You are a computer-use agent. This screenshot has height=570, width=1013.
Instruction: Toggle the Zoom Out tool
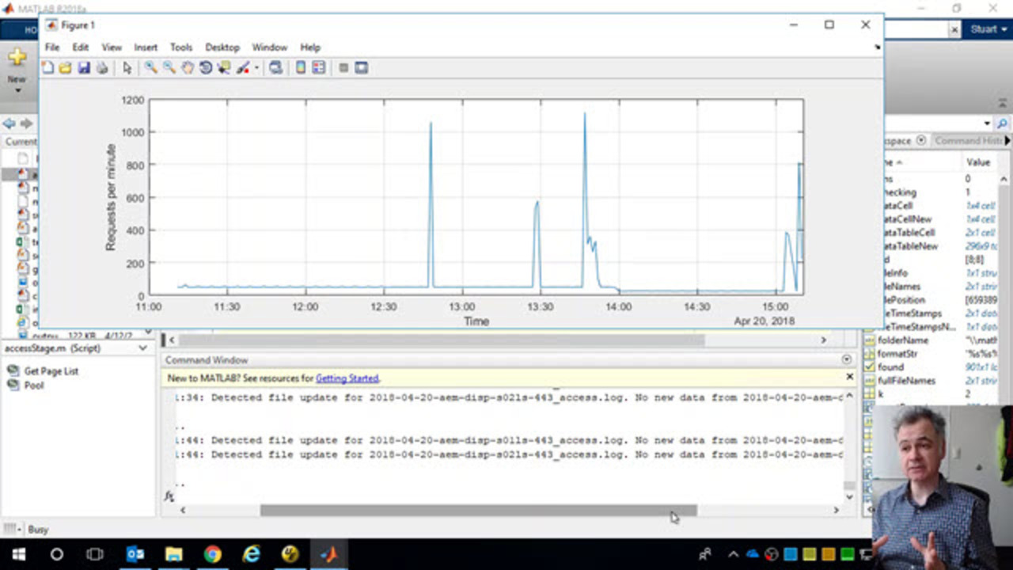(x=169, y=68)
